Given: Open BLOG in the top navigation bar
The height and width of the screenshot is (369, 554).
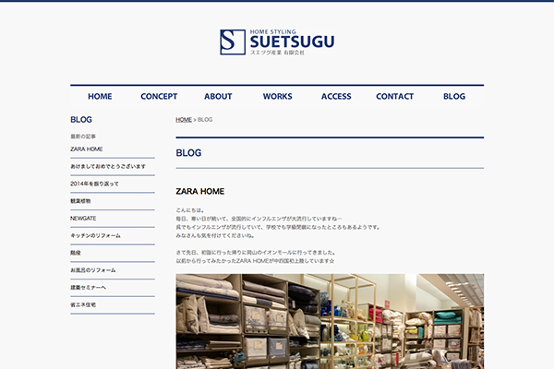Looking at the screenshot, I should tap(454, 96).
